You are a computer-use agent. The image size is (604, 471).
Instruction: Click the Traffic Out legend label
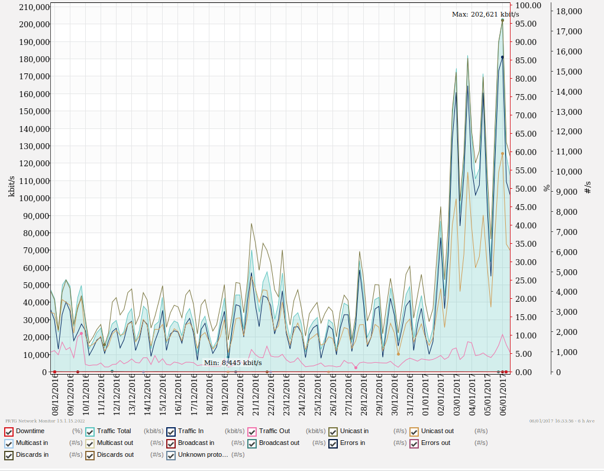pos(274,431)
